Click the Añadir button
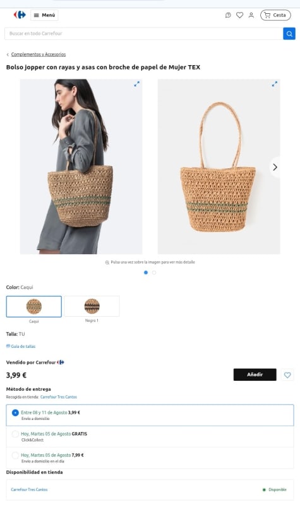This screenshot has width=300, height=506. click(255, 374)
